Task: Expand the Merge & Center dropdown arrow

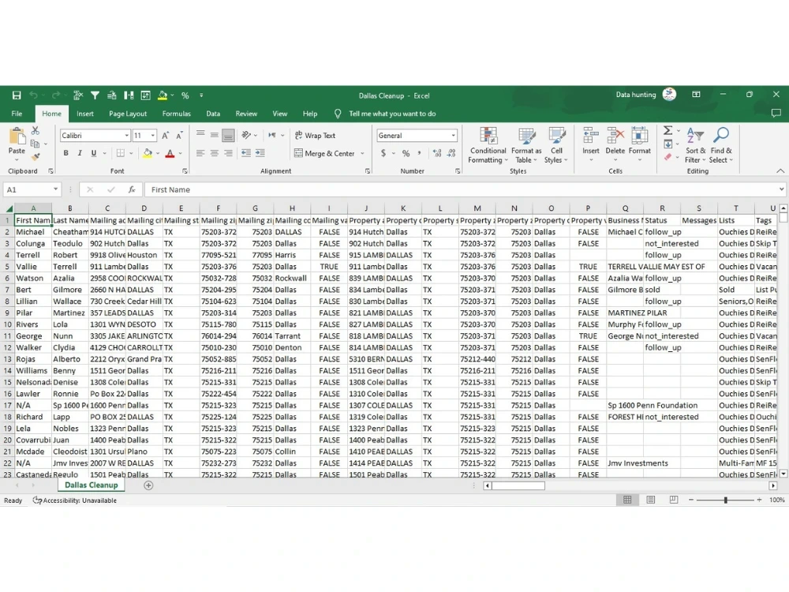Action: click(362, 154)
